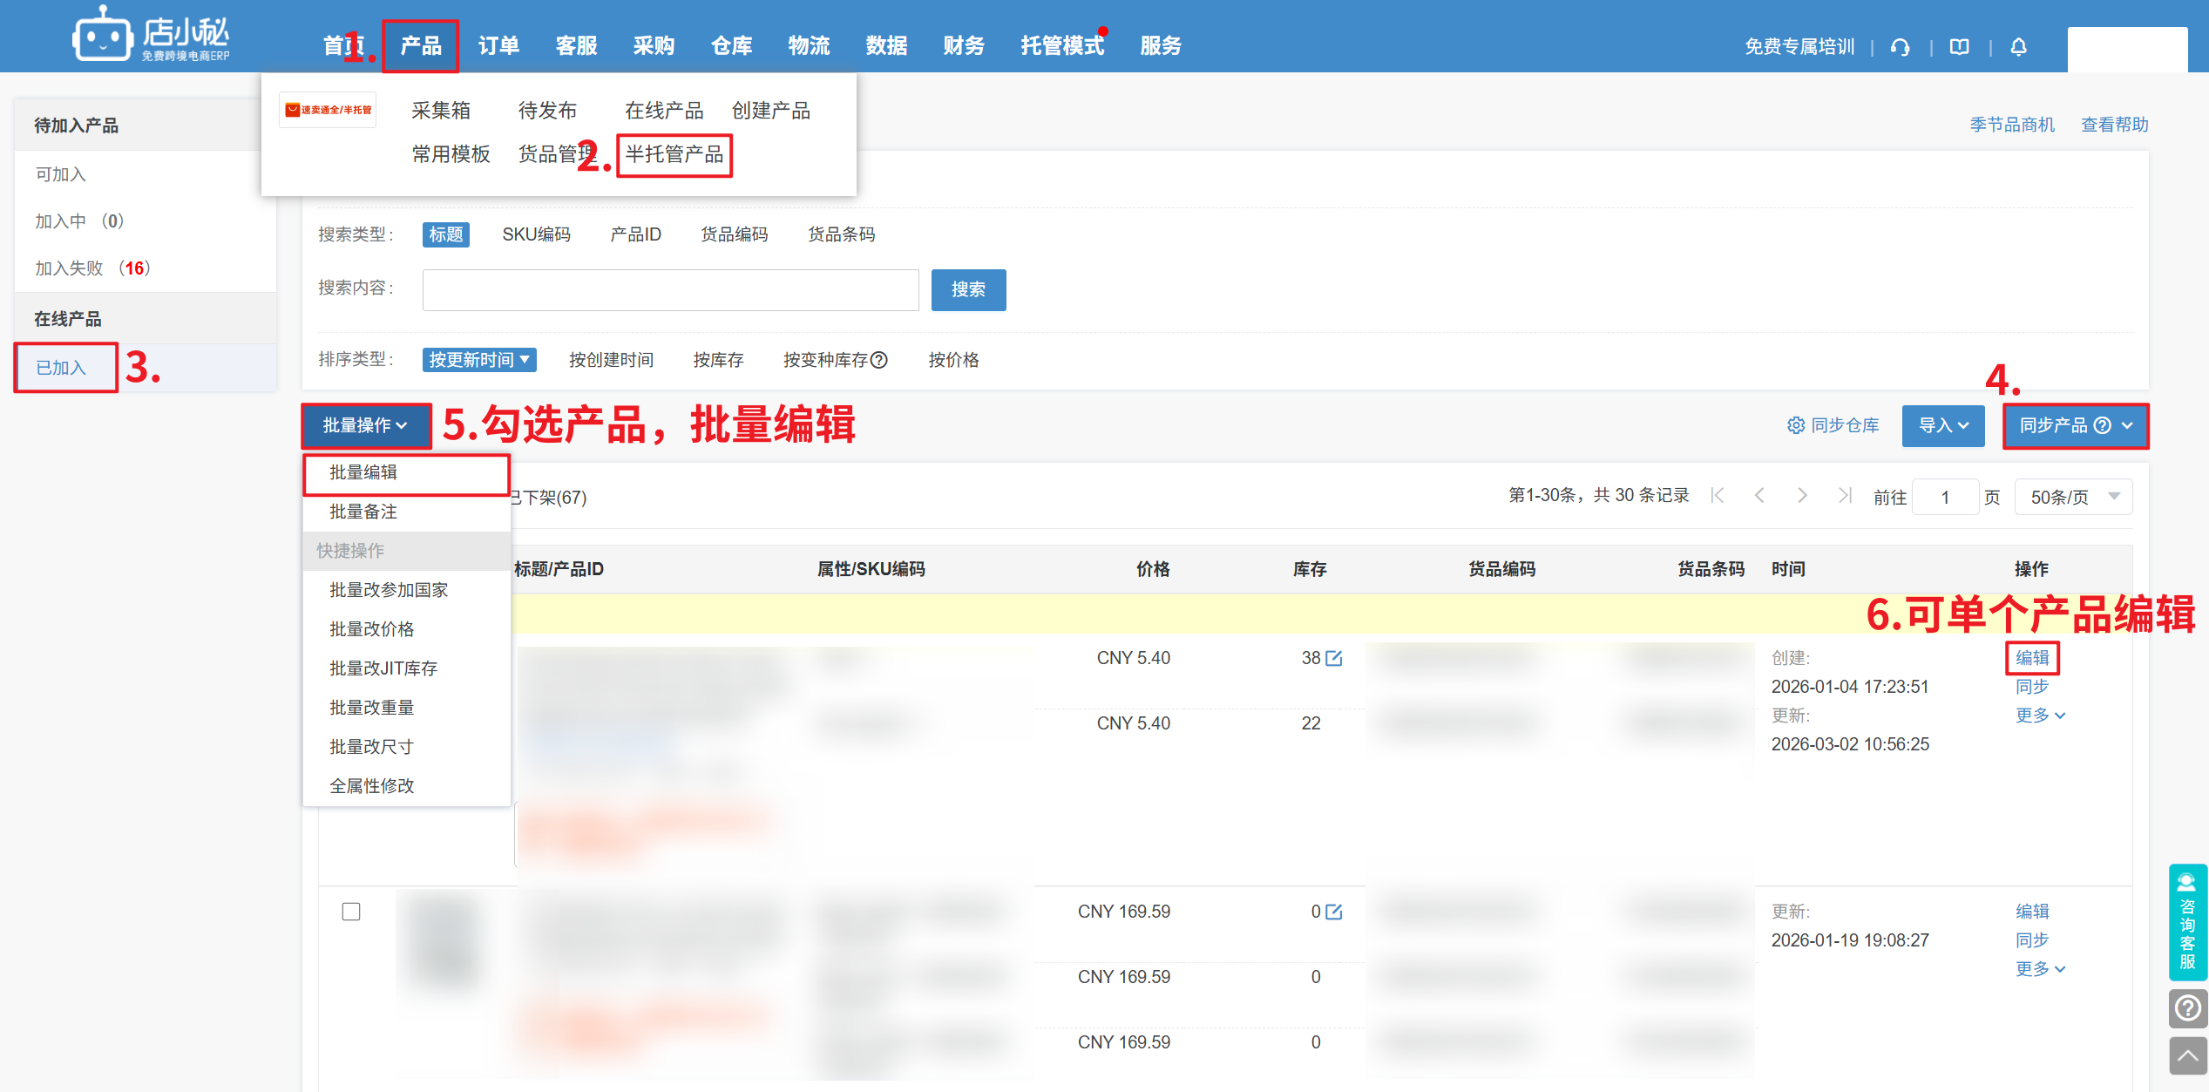
Task: Click into the 搜索内容 text field
Action: point(670,289)
